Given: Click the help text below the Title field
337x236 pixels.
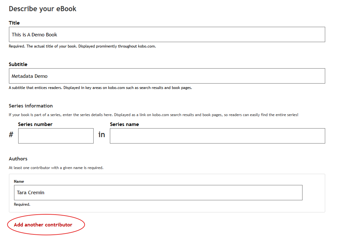Looking at the screenshot, I should coord(82,46).
